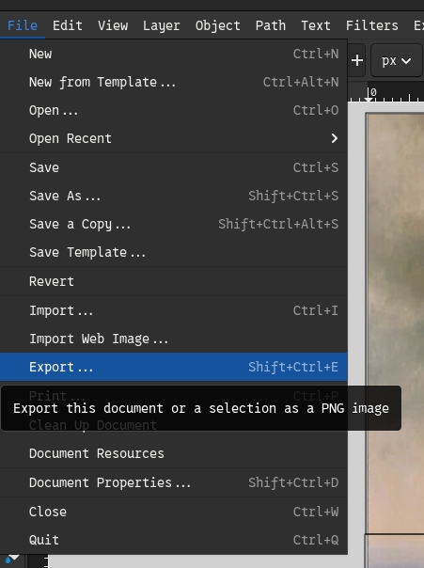This screenshot has height=568, width=424.
Task: Choose New from the File menu
Action: click(173, 54)
